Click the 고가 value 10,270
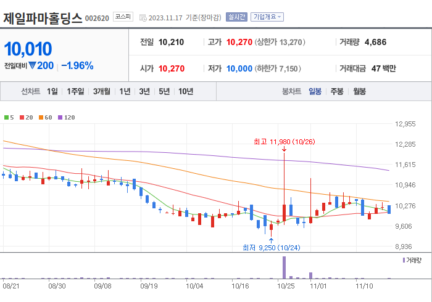The height and width of the screenshot is (302, 432). (x=239, y=42)
